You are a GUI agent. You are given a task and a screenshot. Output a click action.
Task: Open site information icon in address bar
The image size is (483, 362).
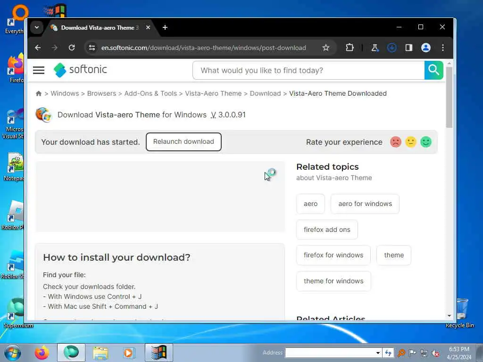coord(92,48)
